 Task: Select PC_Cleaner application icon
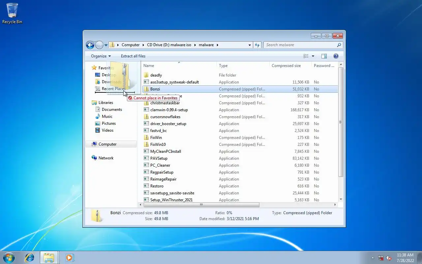click(147, 165)
